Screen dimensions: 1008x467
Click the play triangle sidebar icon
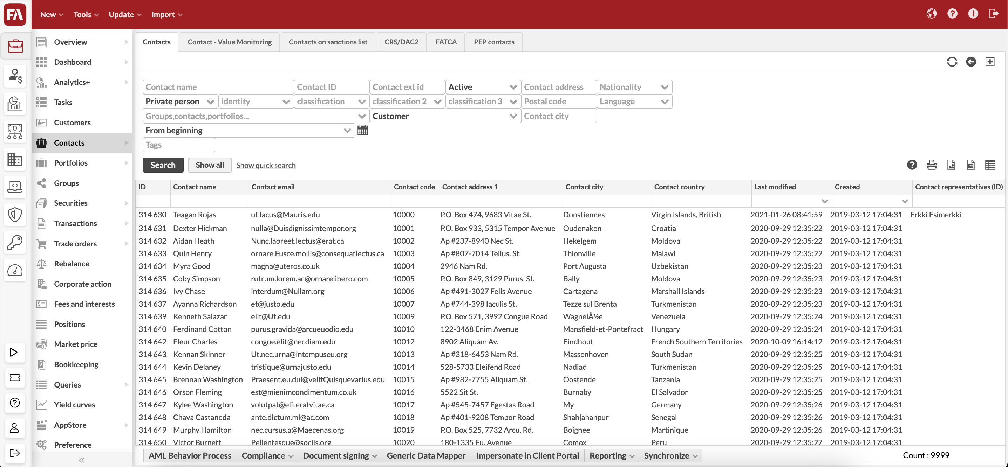pos(14,352)
